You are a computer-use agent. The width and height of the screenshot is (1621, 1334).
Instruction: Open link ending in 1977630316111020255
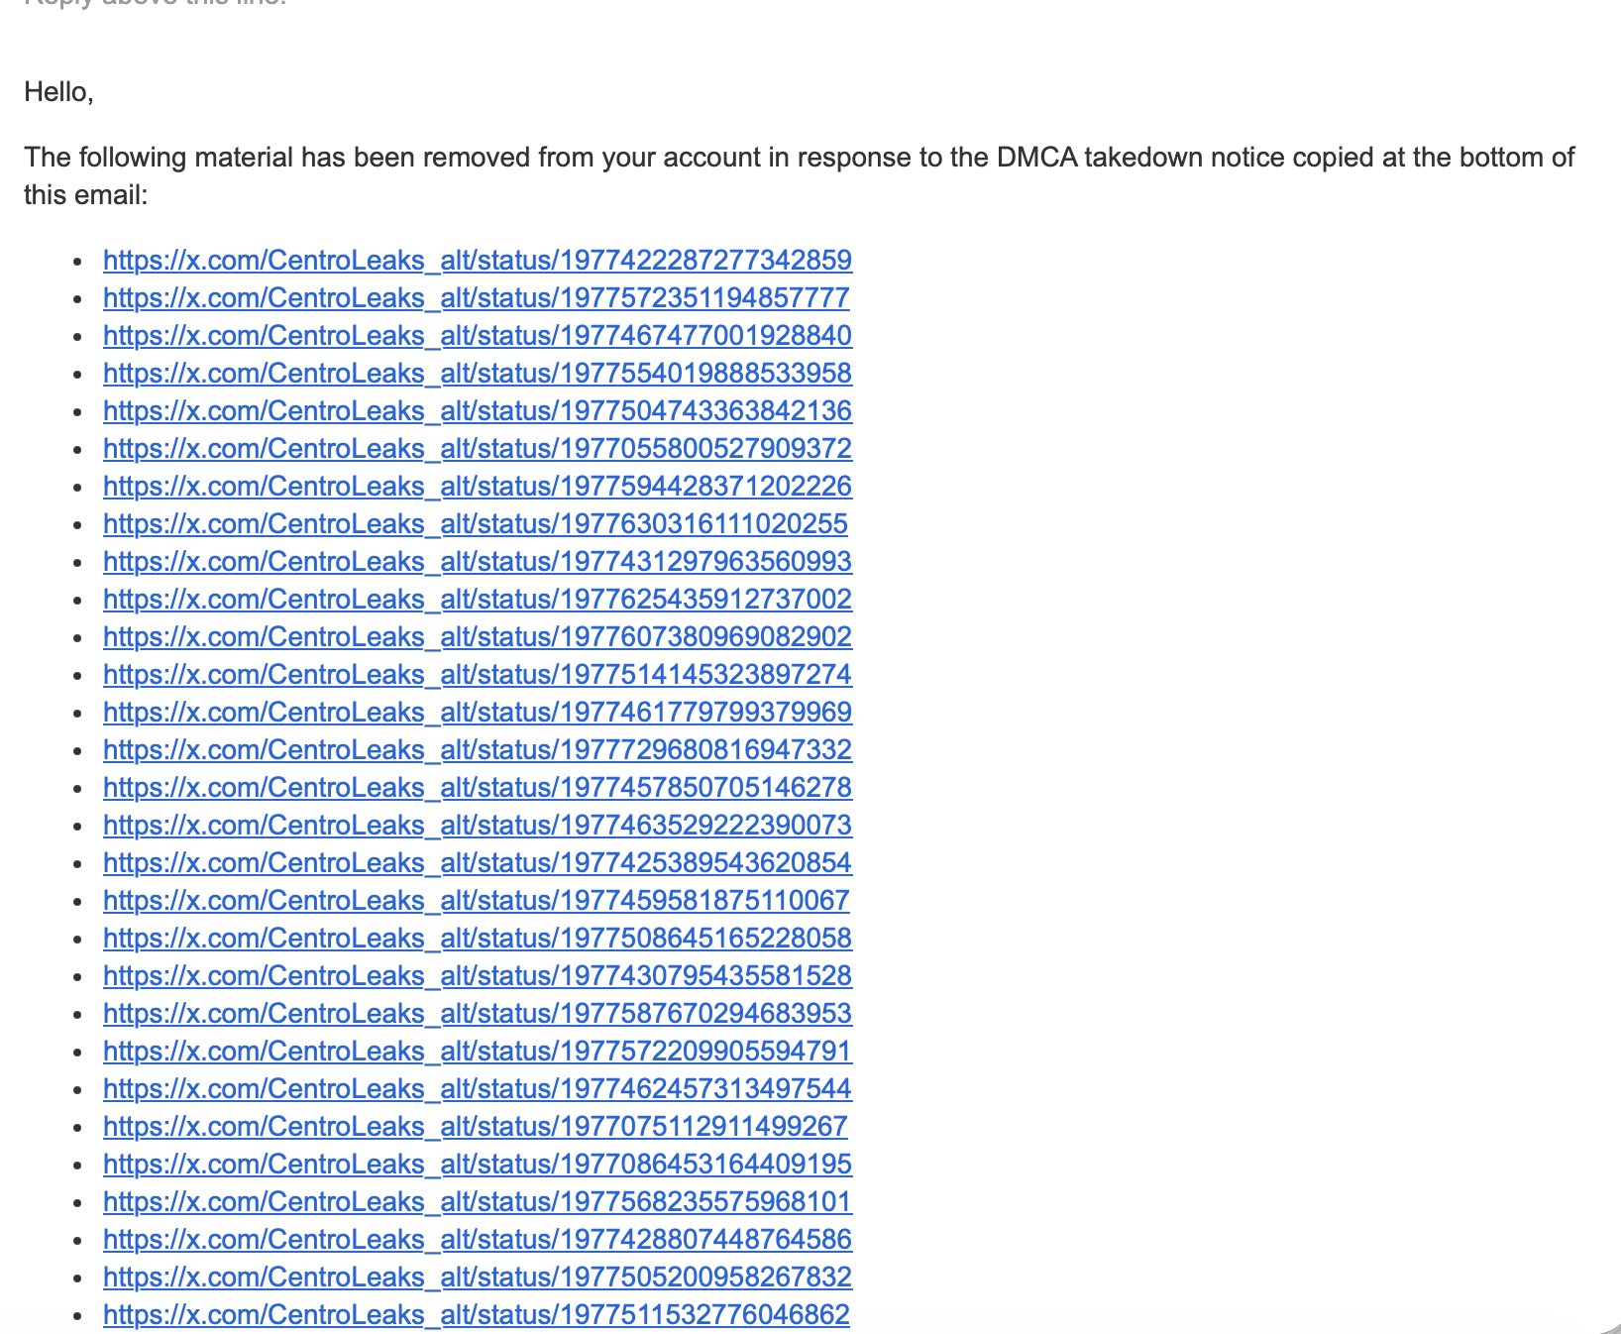[476, 524]
